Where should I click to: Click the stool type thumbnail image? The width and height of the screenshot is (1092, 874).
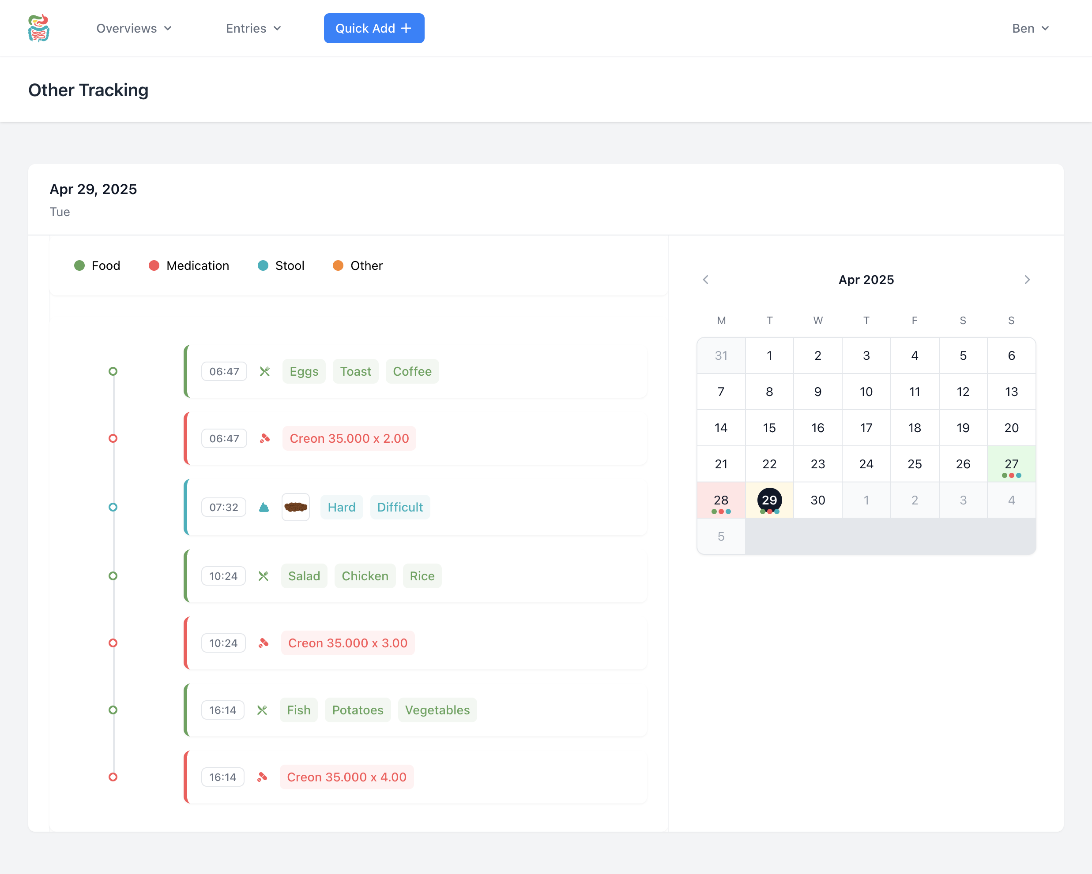click(296, 507)
